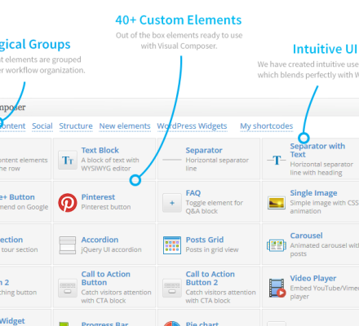
Task: Click the Text Block Tt icon
Action: coord(68,160)
